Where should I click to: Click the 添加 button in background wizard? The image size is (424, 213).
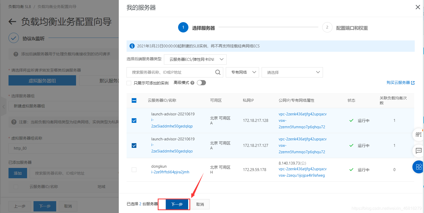click(18, 173)
